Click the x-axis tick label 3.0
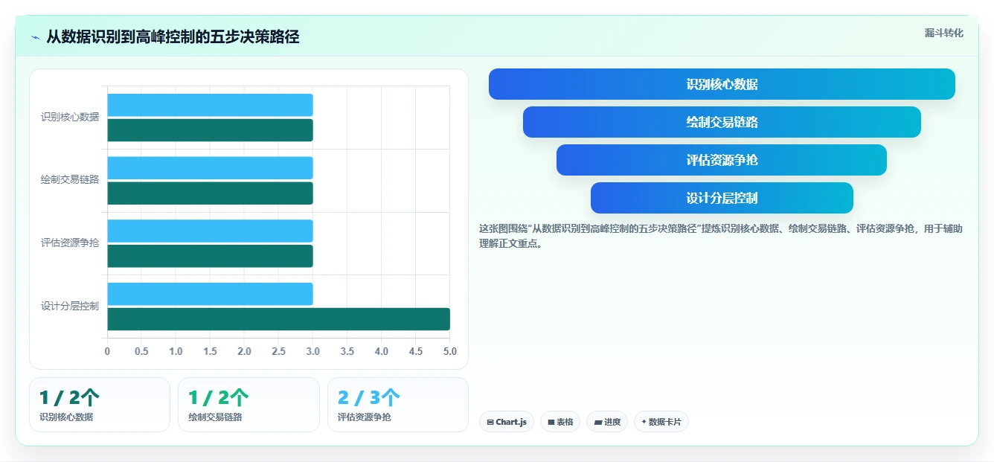994x462 pixels. (x=312, y=351)
